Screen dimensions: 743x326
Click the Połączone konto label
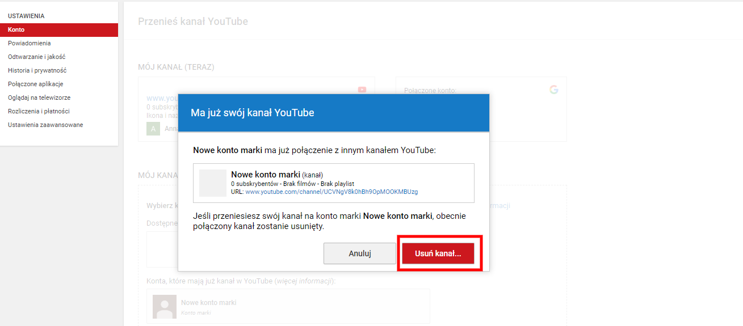[430, 90]
